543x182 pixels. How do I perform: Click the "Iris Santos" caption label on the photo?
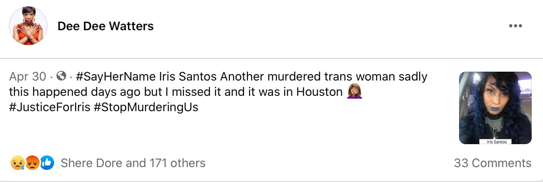496,142
